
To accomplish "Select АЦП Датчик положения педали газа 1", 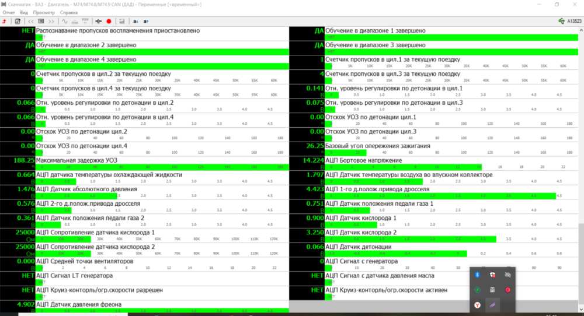I will point(433,207).
